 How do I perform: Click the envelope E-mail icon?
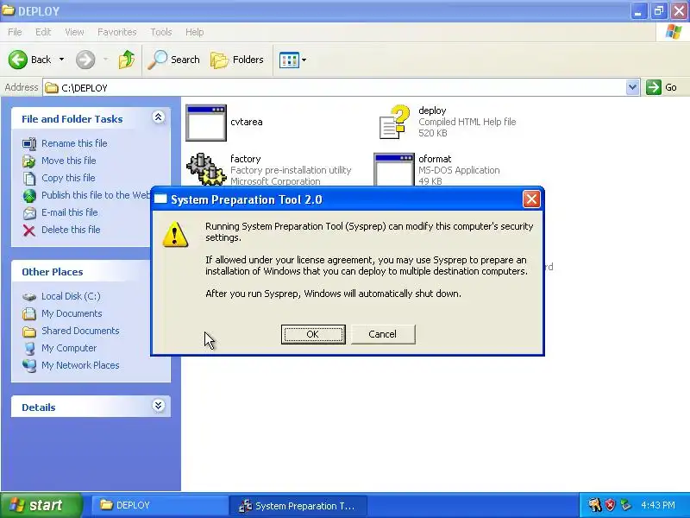pyautogui.click(x=29, y=212)
